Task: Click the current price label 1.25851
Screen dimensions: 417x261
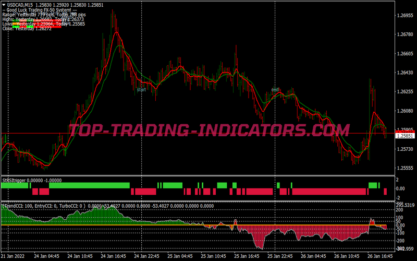Action: (404, 136)
